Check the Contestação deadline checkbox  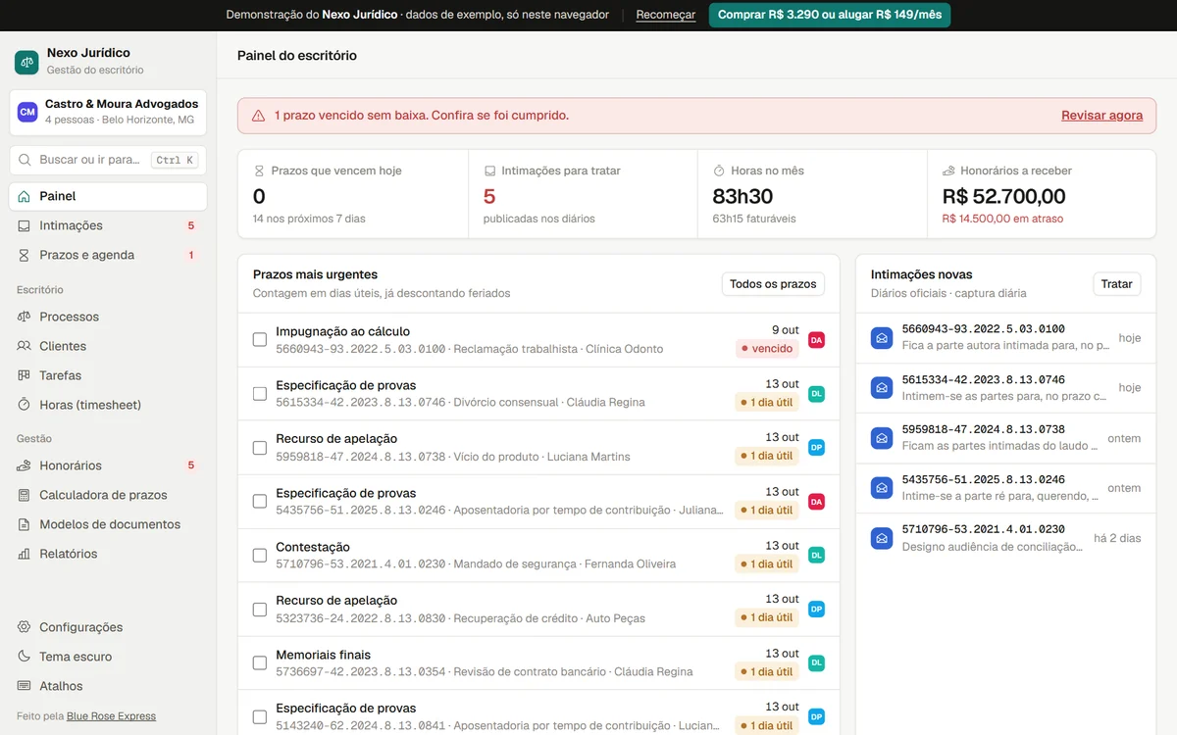tap(260, 556)
